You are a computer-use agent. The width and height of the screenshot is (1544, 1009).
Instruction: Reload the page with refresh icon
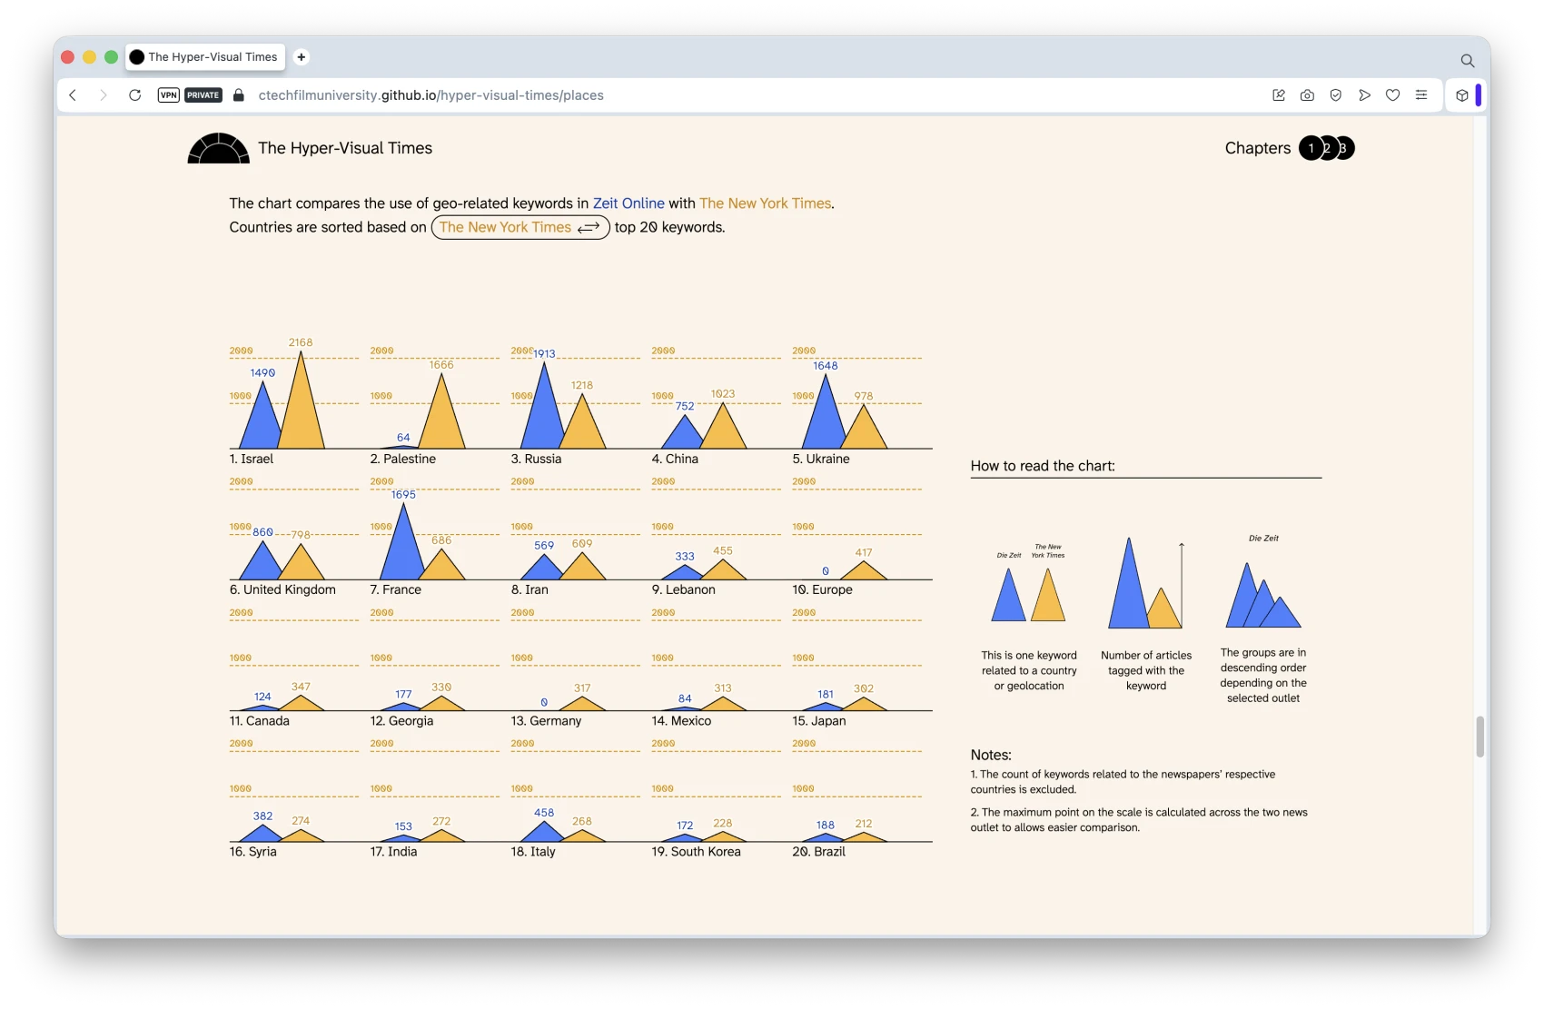(x=134, y=95)
